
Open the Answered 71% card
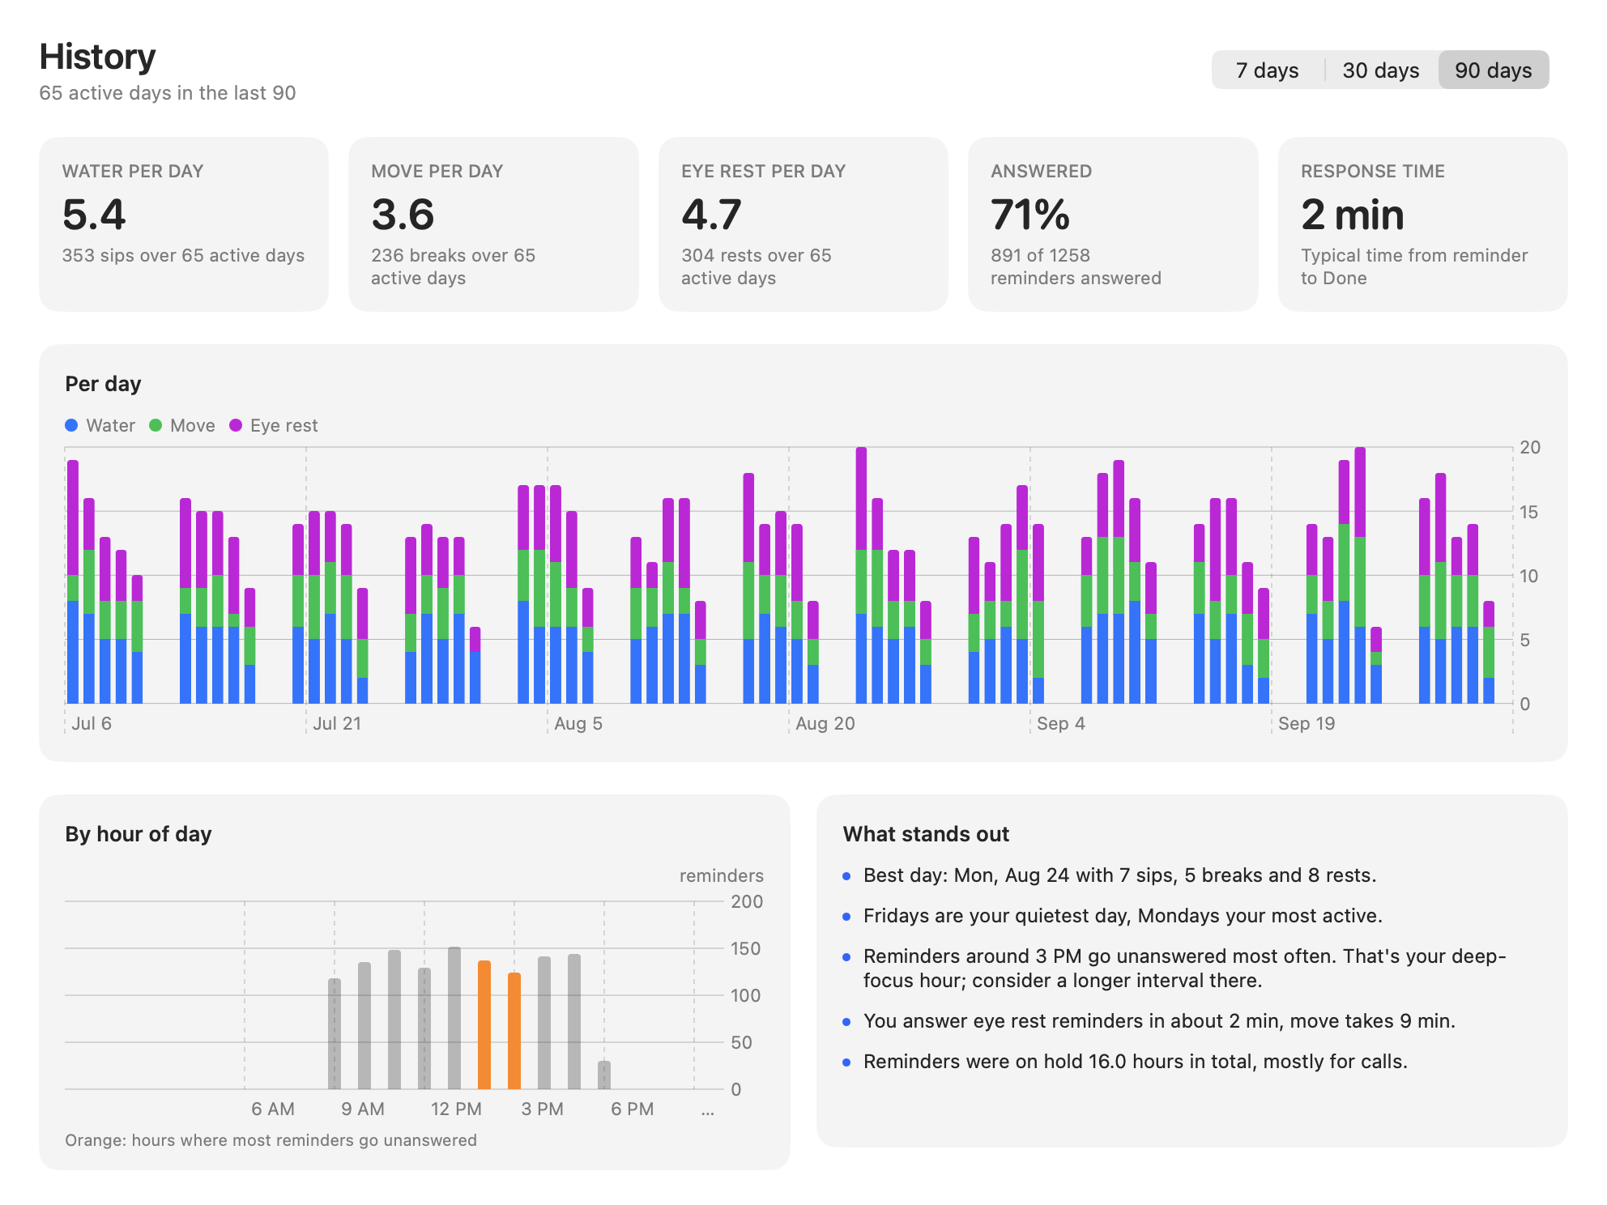[x=1113, y=224]
